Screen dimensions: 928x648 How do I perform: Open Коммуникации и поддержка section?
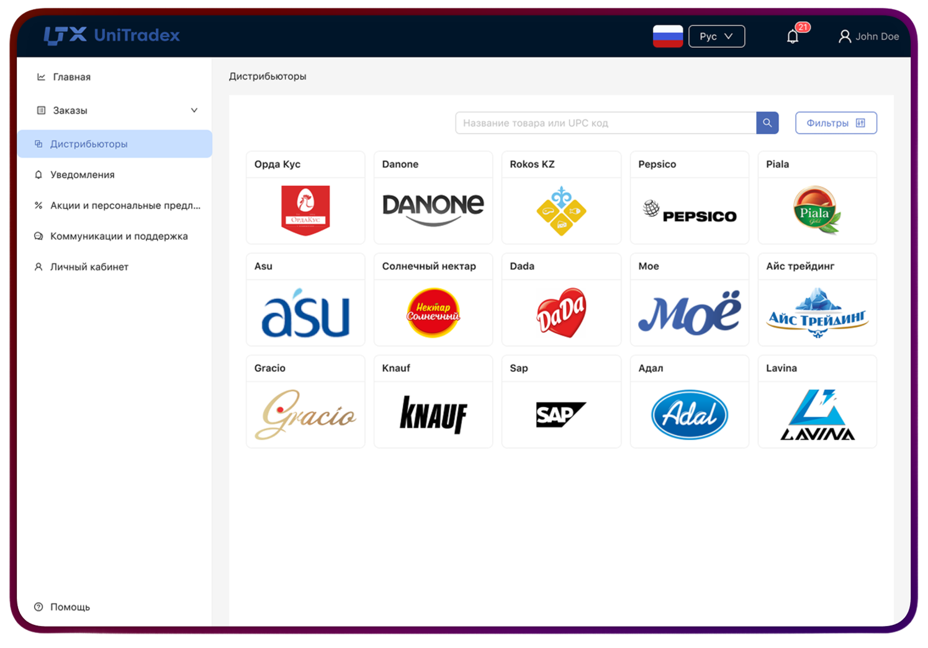(119, 236)
